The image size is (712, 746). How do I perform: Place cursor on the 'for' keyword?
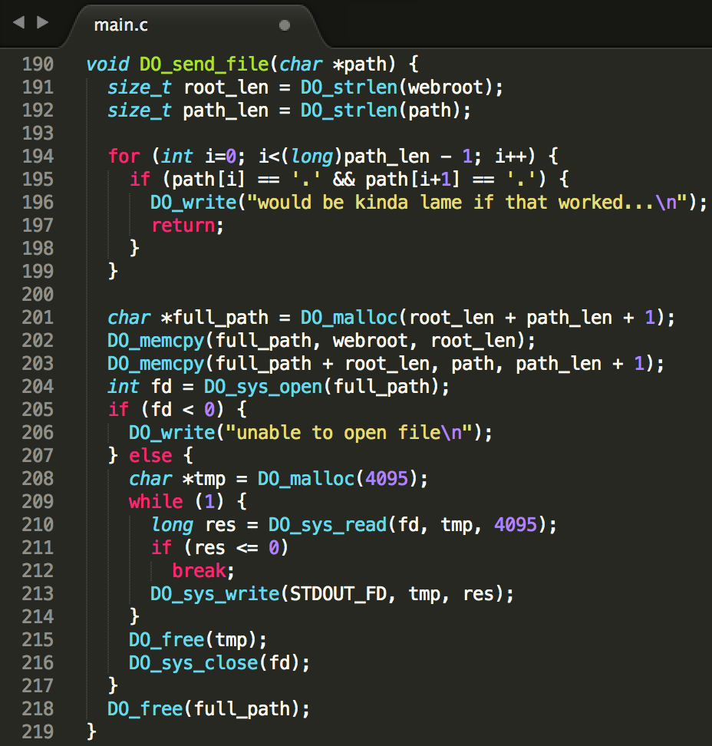tap(124, 156)
